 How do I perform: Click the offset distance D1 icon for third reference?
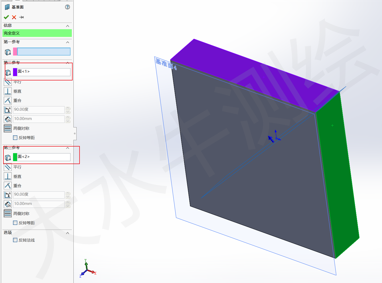[8, 204]
